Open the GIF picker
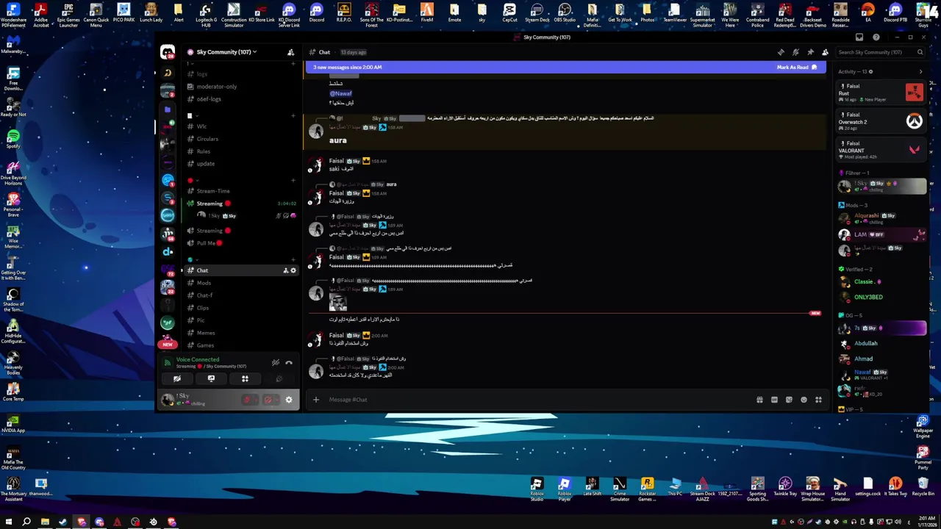The image size is (941, 529). pos(774,400)
